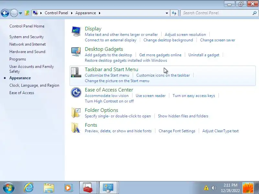Open the Fonts heading
259x194 pixels.
click(x=91, y=125)
